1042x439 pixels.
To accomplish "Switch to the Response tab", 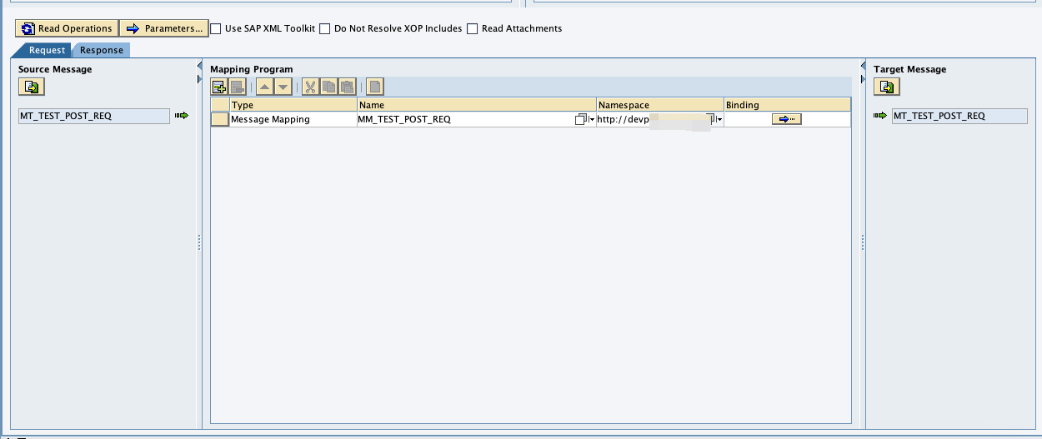I will point(101,50).
